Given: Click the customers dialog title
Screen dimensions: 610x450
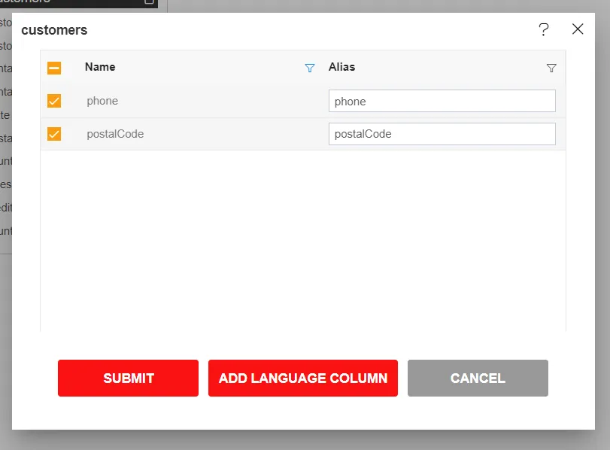Looking at the screenshot, I should 54,30.
